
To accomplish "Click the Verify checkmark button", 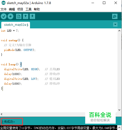I will click(4, 16).
